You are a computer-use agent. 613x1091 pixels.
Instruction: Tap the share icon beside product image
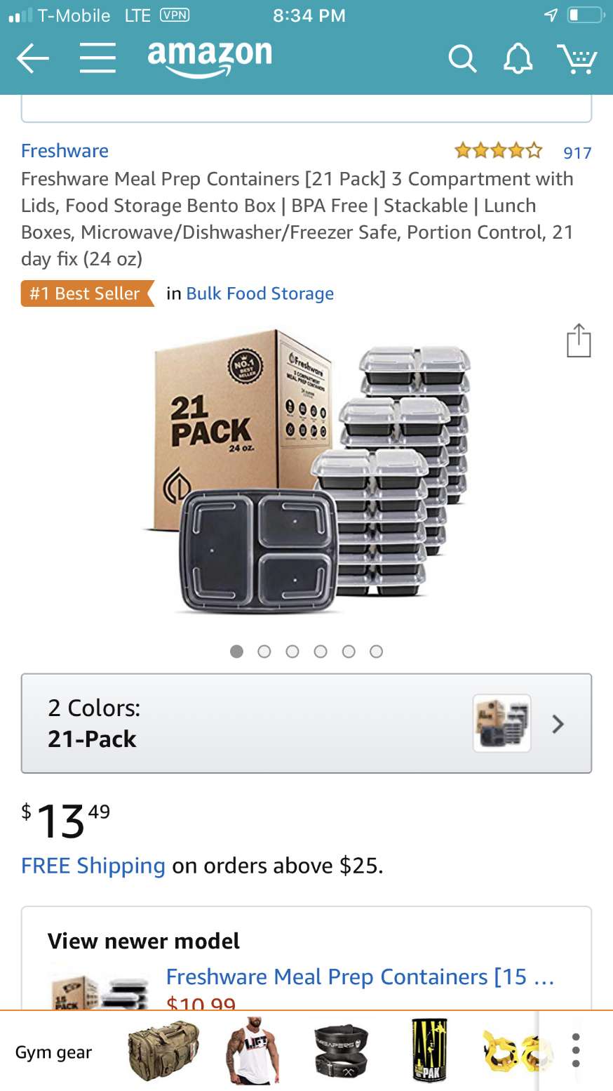(579, 341)
